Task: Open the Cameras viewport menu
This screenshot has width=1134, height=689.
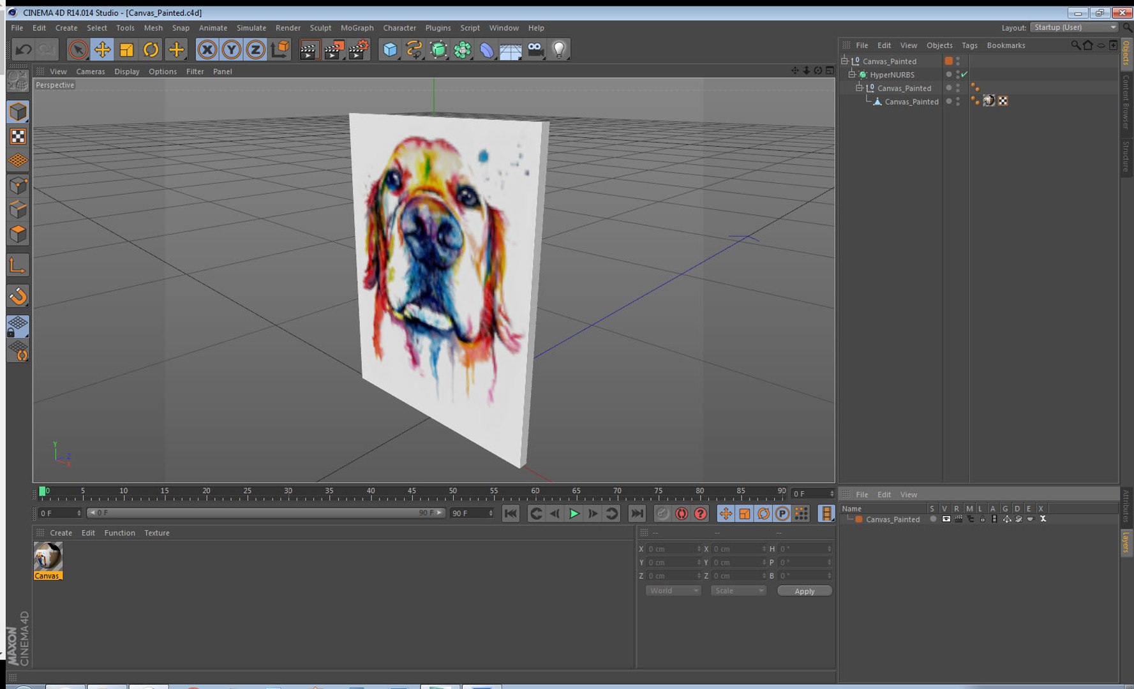Action: (x=91, y=71)
